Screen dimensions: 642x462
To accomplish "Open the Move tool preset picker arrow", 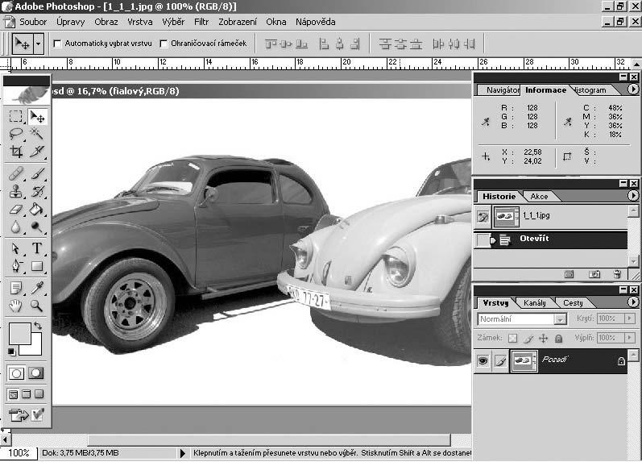I will [x=39, y=44].
